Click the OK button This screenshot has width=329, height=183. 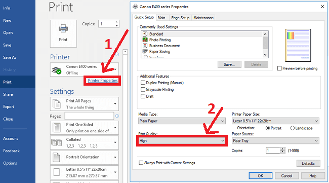click(x=261, y=175)
